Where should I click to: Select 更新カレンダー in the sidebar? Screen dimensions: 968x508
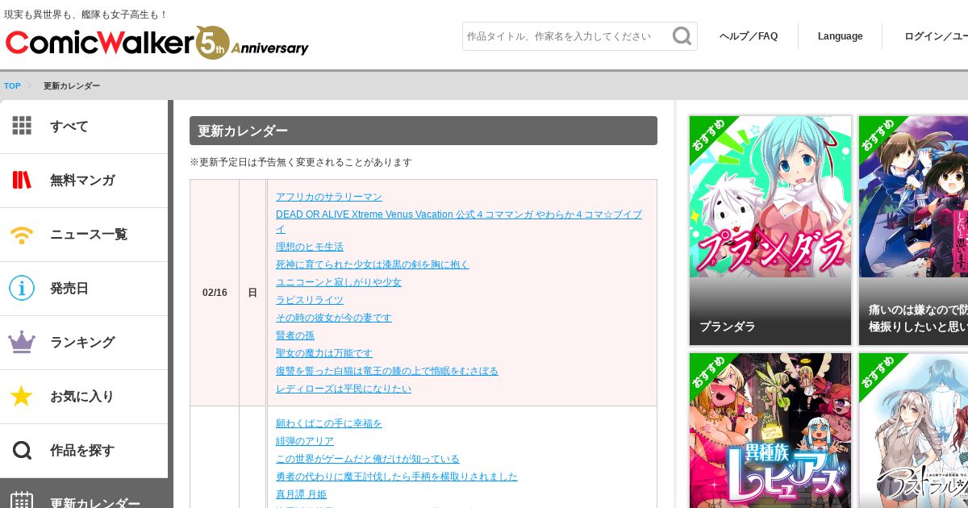[84, 493]
